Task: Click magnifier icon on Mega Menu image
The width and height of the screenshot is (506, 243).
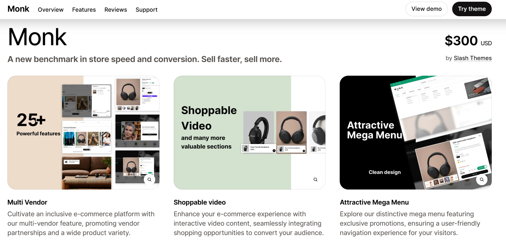Action: point(482,180)
